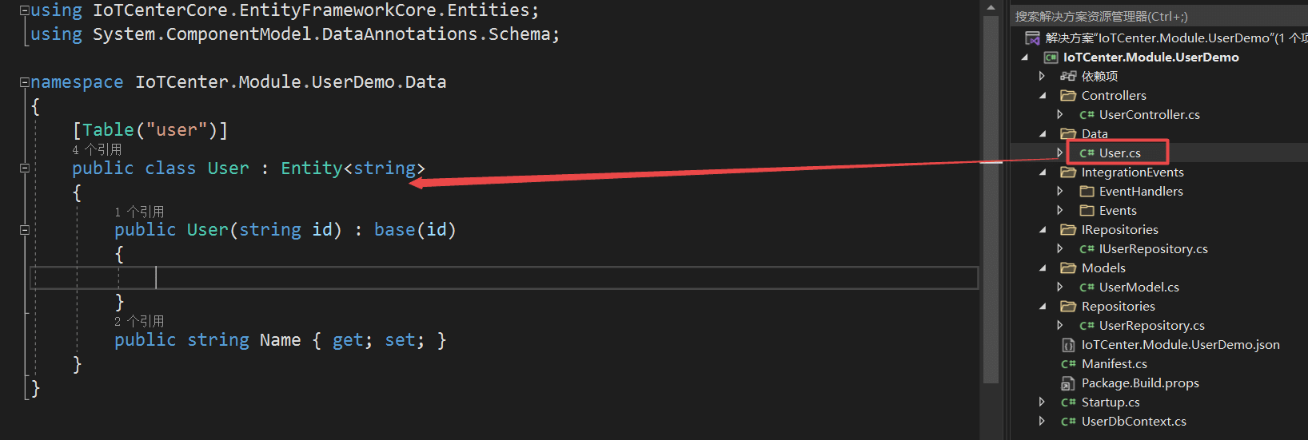Click the dependencies (依赖项) node icon
Viewport: 1308px width, 440px height.
click(1067, 77)
